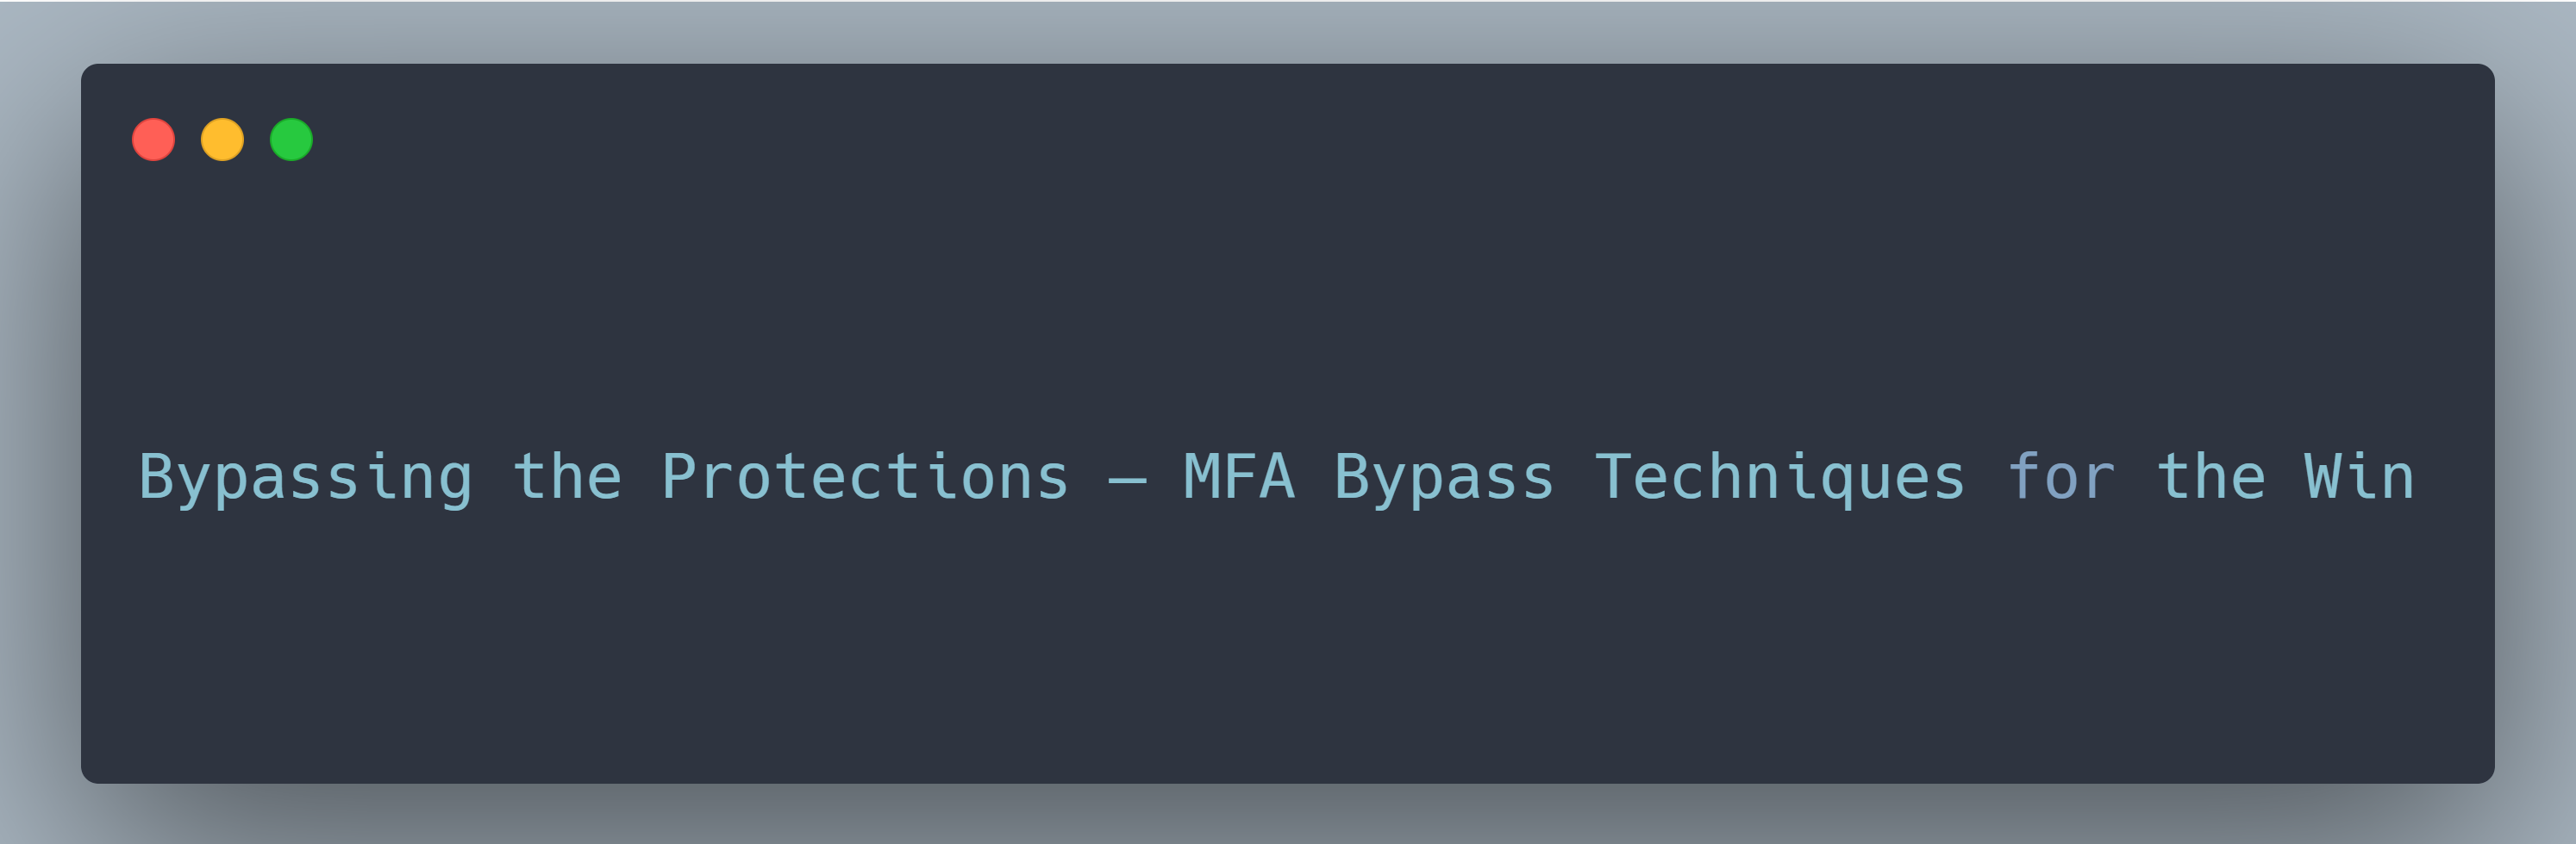
Task: Click the capital "B" starting "Bypassing"
Action: 157,477
